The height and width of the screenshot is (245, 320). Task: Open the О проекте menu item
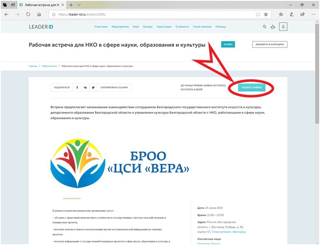coord(182,27)
